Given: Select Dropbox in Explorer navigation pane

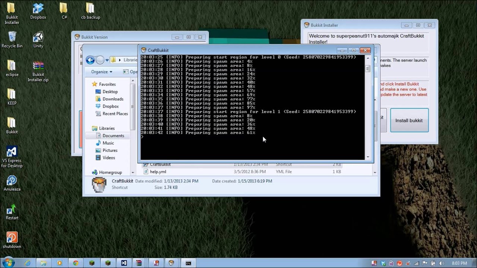Looking at the screenshot, I should [x=107, y=106].
